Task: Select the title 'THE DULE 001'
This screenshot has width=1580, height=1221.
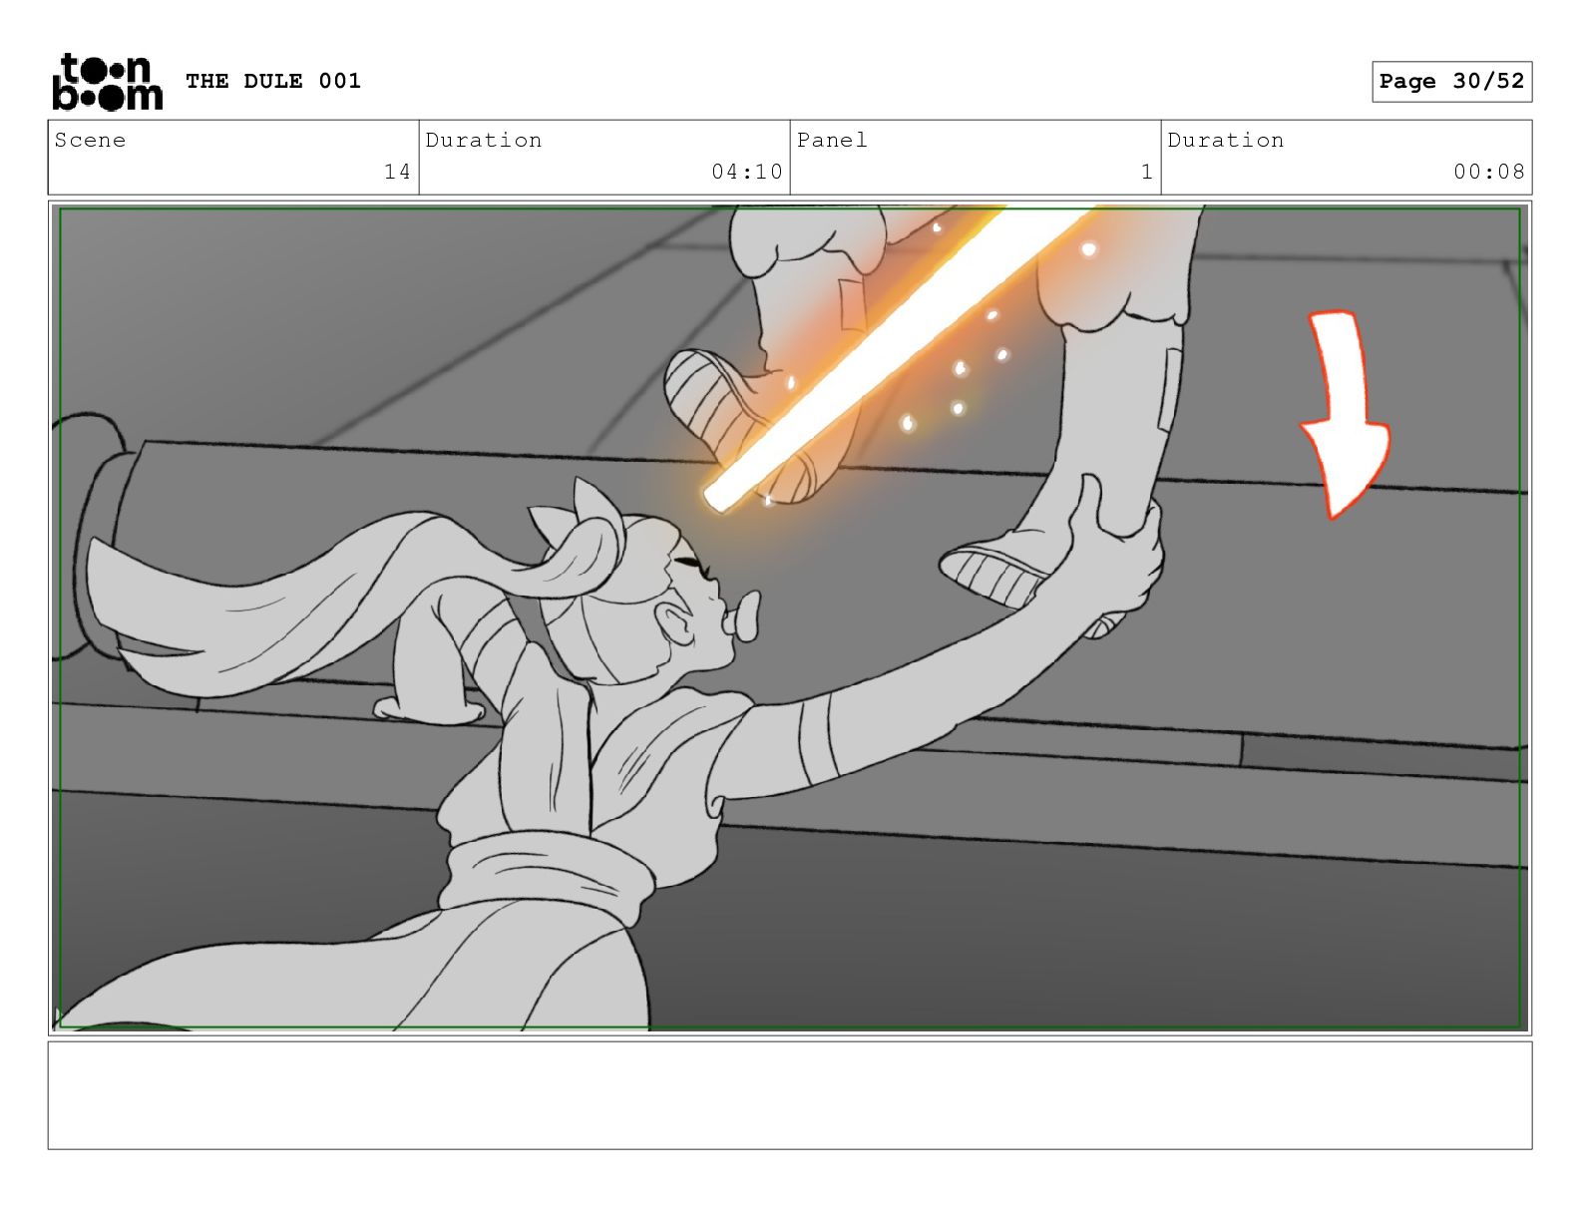Action: 273,81
